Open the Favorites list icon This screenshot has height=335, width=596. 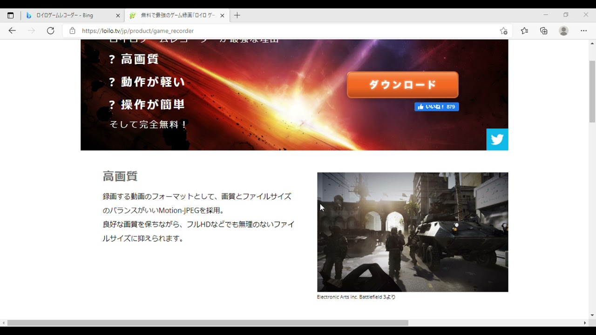524,31
